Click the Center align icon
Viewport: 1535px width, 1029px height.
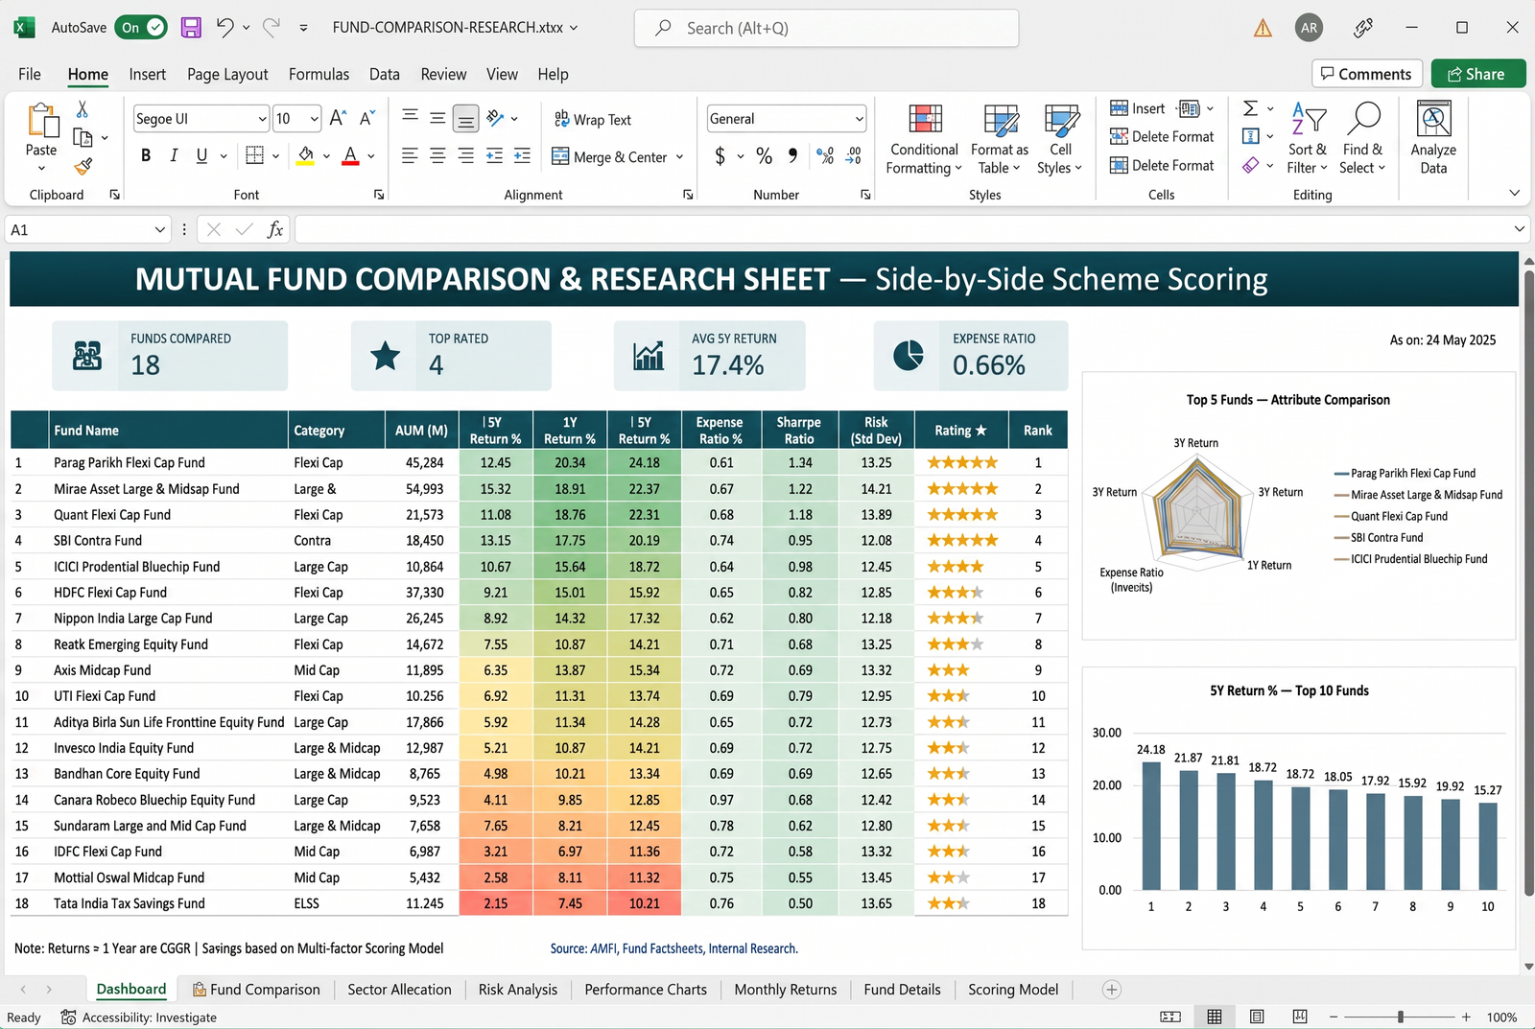(x=437, y=155)
